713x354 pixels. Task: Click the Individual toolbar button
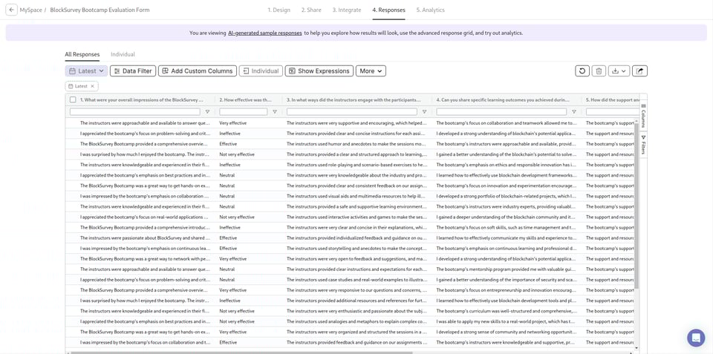(261, 71)
